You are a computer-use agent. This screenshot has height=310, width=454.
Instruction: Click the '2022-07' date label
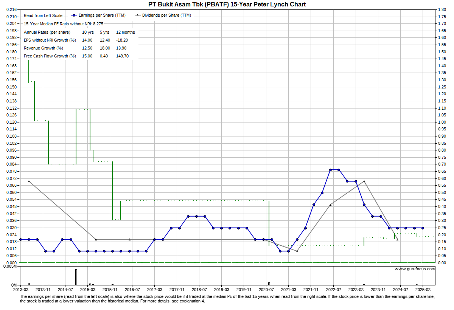point(333,289)
